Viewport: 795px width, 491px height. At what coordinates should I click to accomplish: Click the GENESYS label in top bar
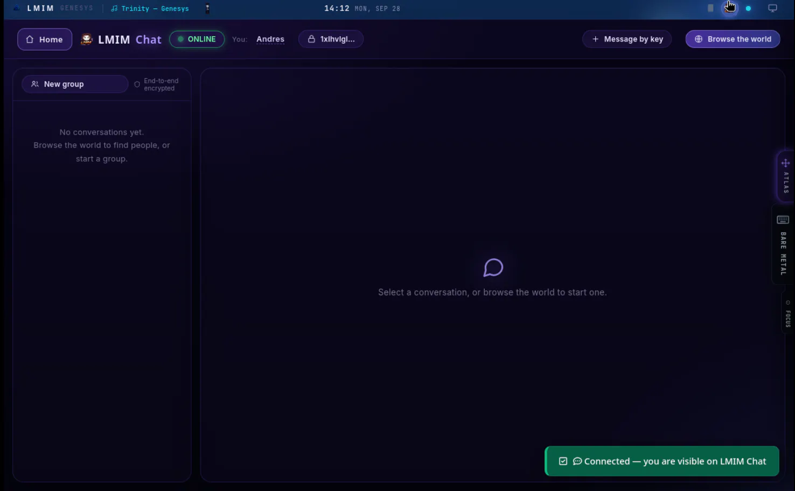click(76, 8)
